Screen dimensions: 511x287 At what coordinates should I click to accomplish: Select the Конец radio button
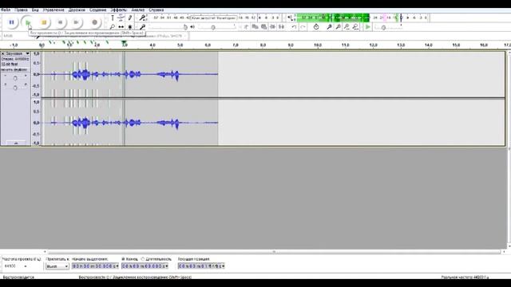123,259
